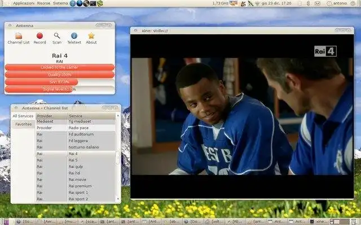Screen dimensions: 361x225
Task: Switch to the [Aer... taskbar entry
Action: [x=46, y=222]
